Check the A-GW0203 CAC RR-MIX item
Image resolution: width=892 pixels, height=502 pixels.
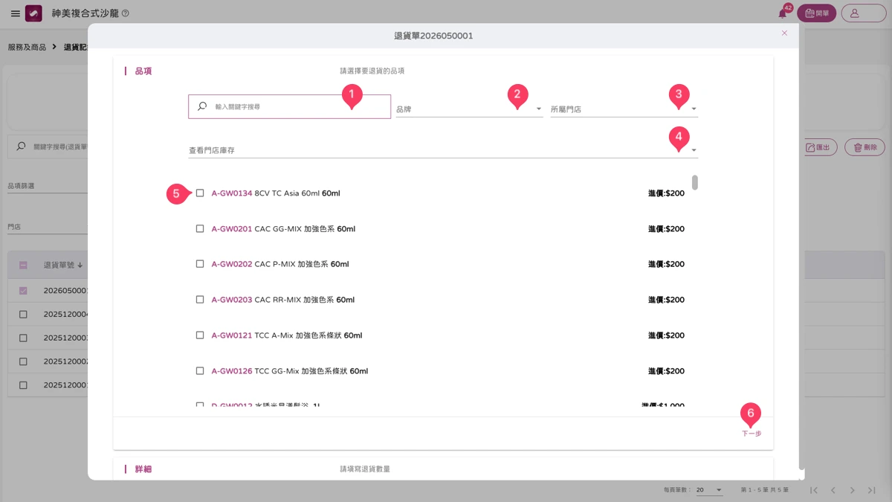pyautogui.click(x=200, y=300)
